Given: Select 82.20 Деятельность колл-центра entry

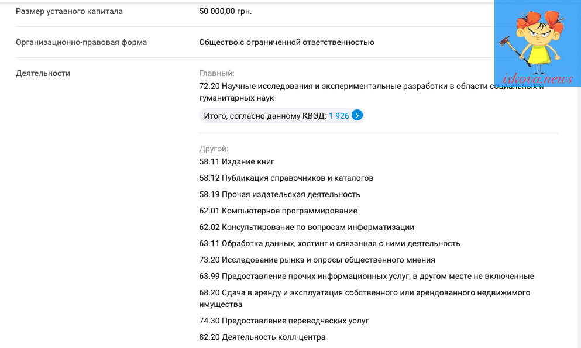Looking at the screenshot, I should (x=262, y=337).
